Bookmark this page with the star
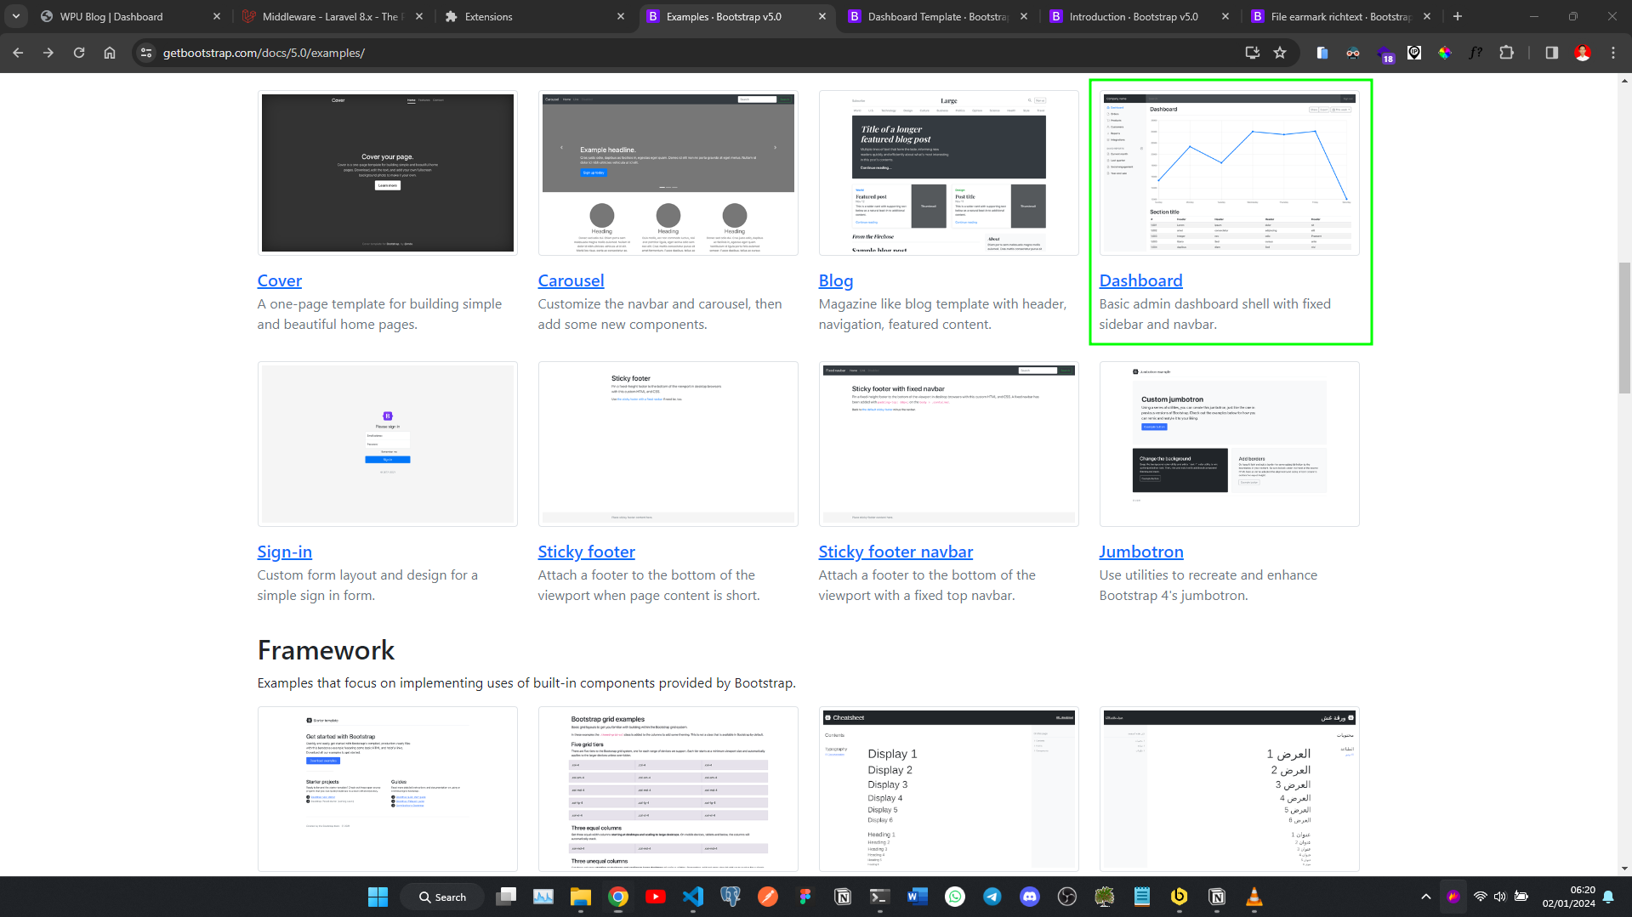The height and width of the screenshot is (917, 1632). [1281, 53]
